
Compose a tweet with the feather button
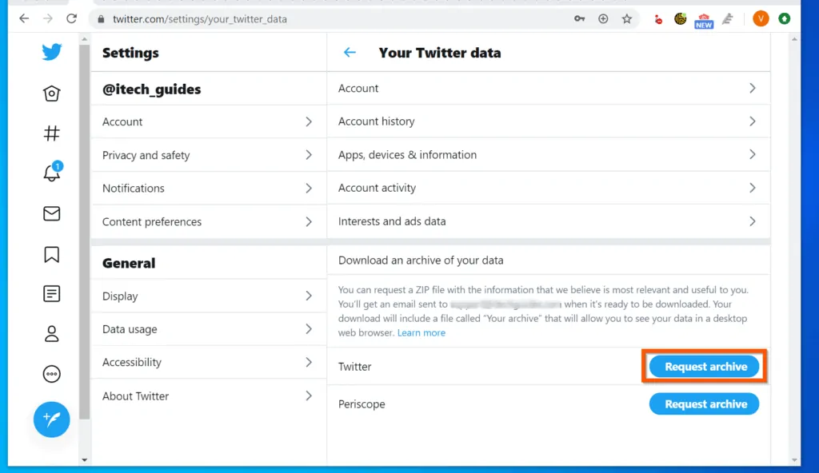51,419
